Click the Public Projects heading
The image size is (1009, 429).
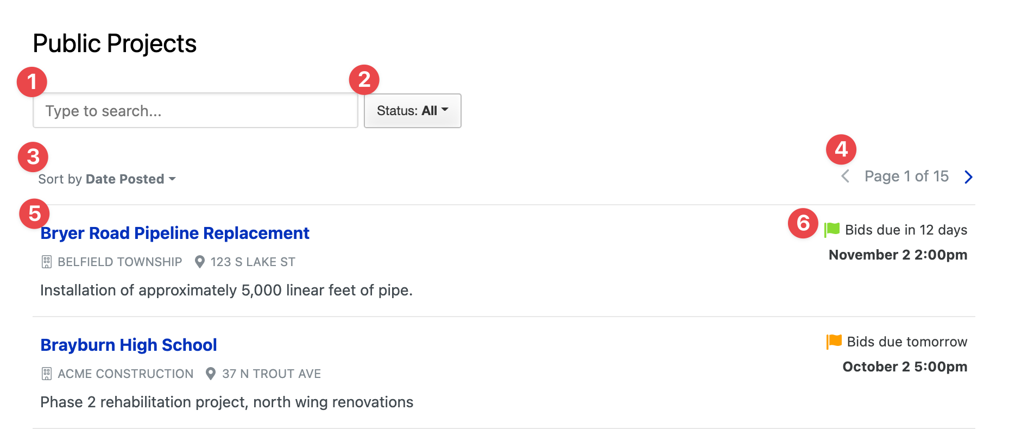pos(115,43)
